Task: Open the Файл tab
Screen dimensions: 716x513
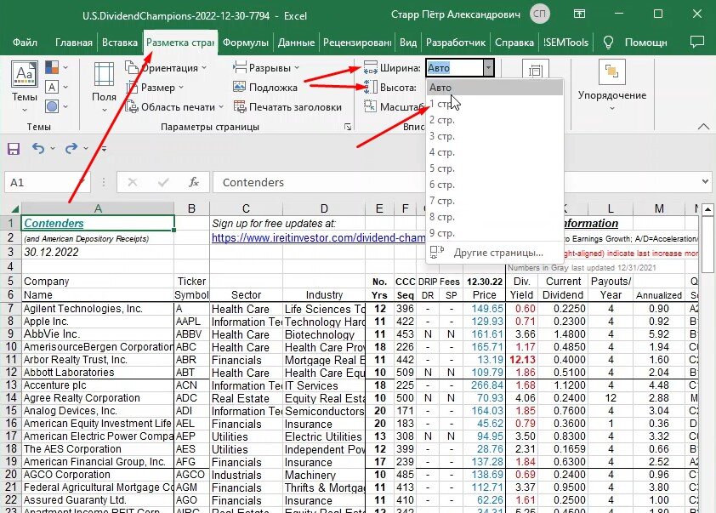Action: pyautogui.click(x=26, y=43)
